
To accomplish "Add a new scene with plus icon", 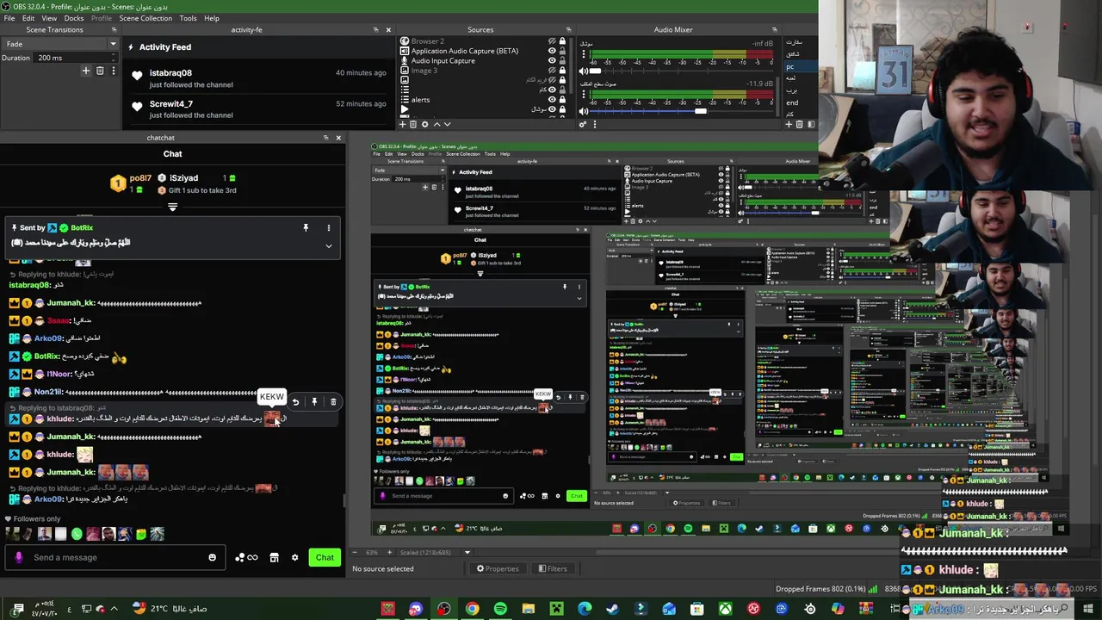I will 789,124.
